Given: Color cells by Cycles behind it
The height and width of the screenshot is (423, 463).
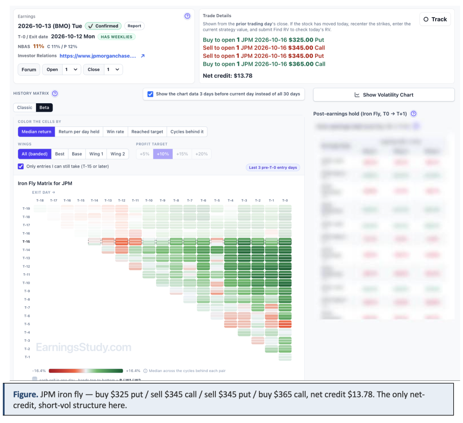Looking at the screenshot, I should [x=187, y=132].
